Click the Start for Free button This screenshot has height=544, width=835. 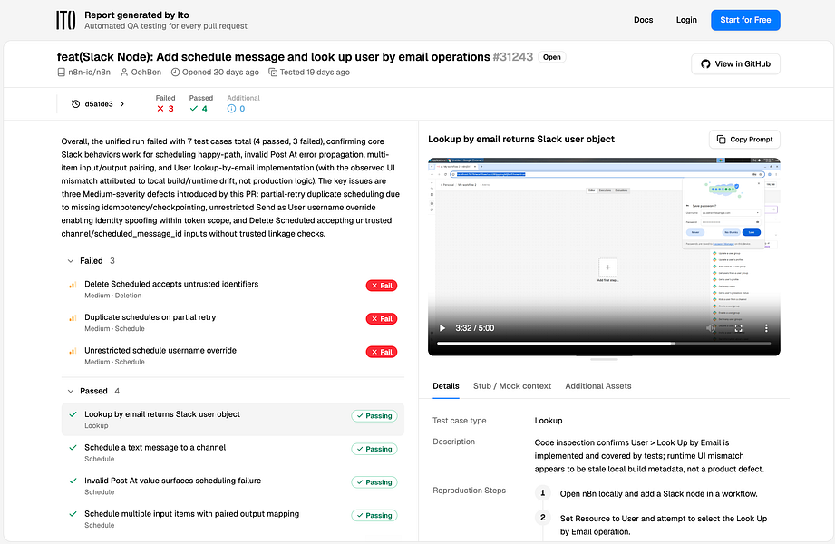point(745,20)
